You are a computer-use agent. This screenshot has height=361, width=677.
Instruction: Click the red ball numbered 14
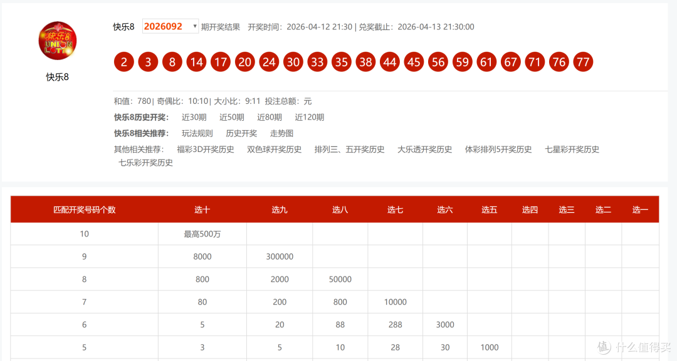(x=196, y=62)
